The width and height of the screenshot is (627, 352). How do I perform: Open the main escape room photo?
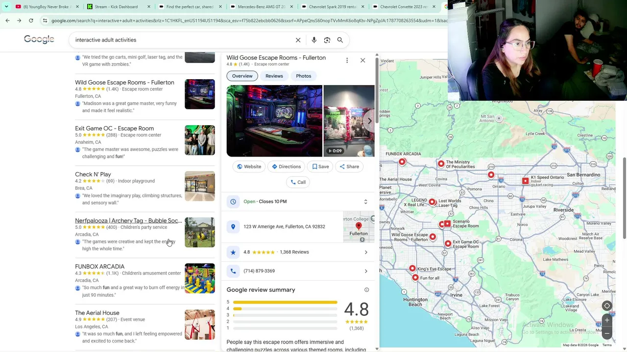point(274,121)
